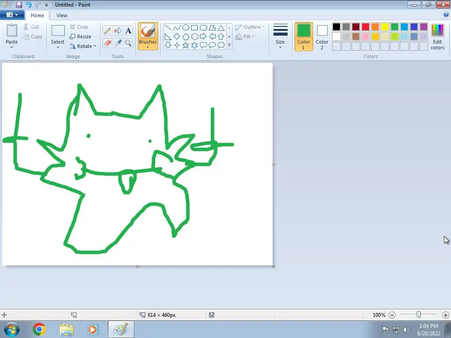Image resolution: width=451 pixels, height=338 pixels.
Task: Choose the Fill with color bucket
Action: 118,30
